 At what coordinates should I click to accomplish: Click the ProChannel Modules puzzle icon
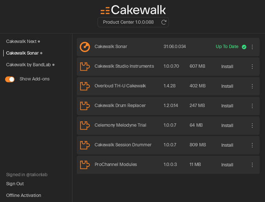click(x=85, y=165)
